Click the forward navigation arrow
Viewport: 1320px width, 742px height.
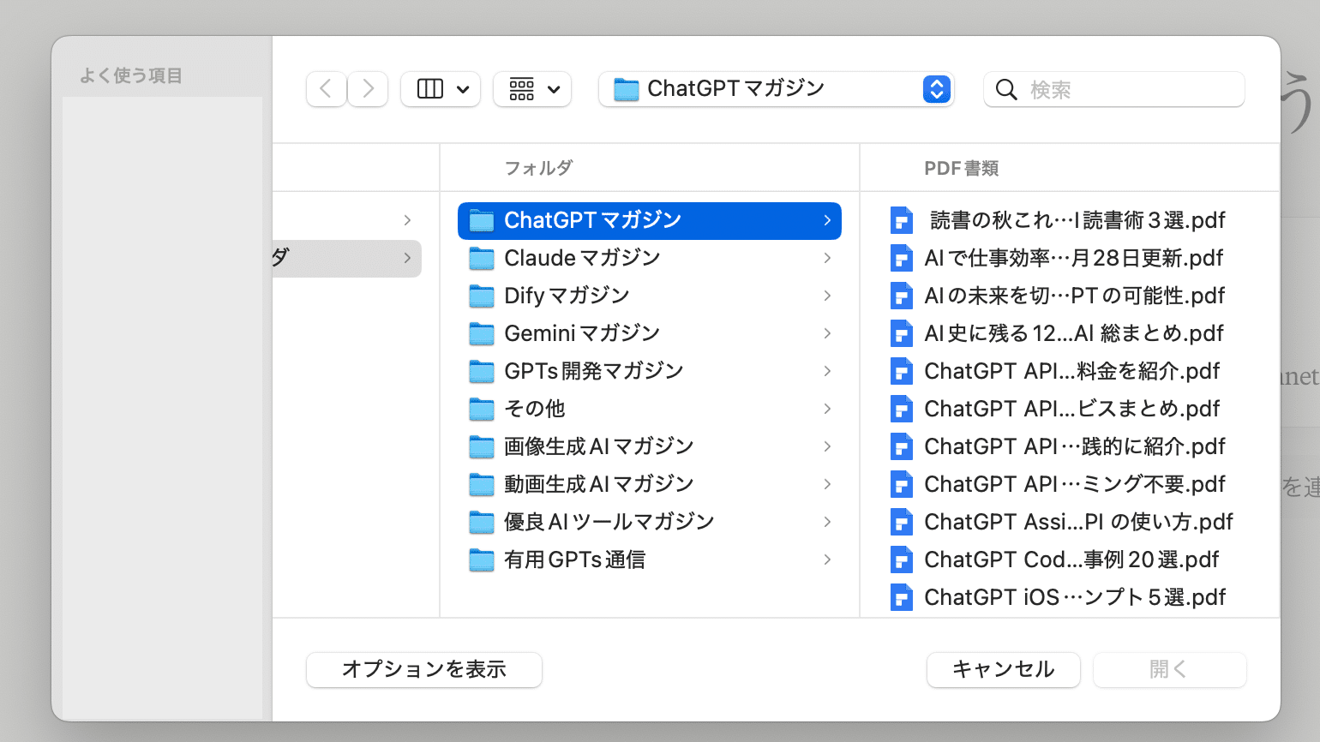click(368, 89)
